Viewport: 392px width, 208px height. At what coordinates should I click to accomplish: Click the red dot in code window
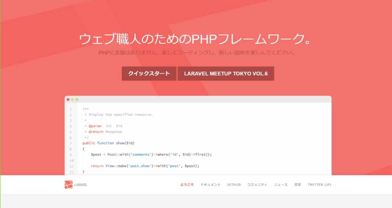point(68,99)
